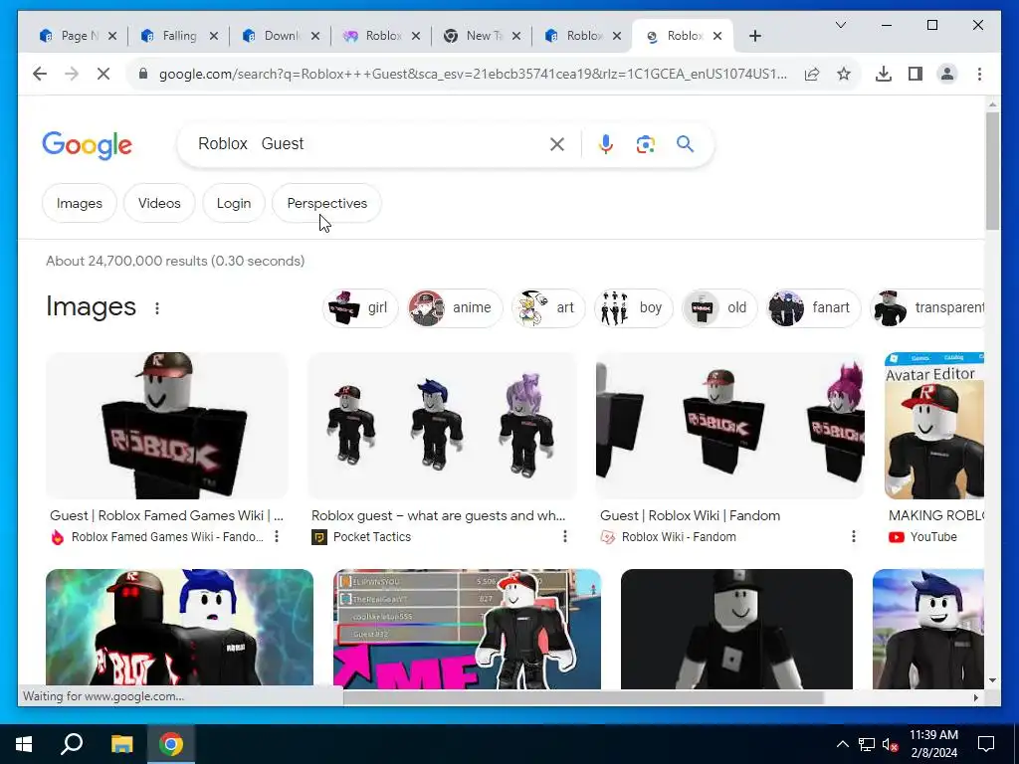Open the Roblox Famed Games Wiki guest image

[166, 426]
